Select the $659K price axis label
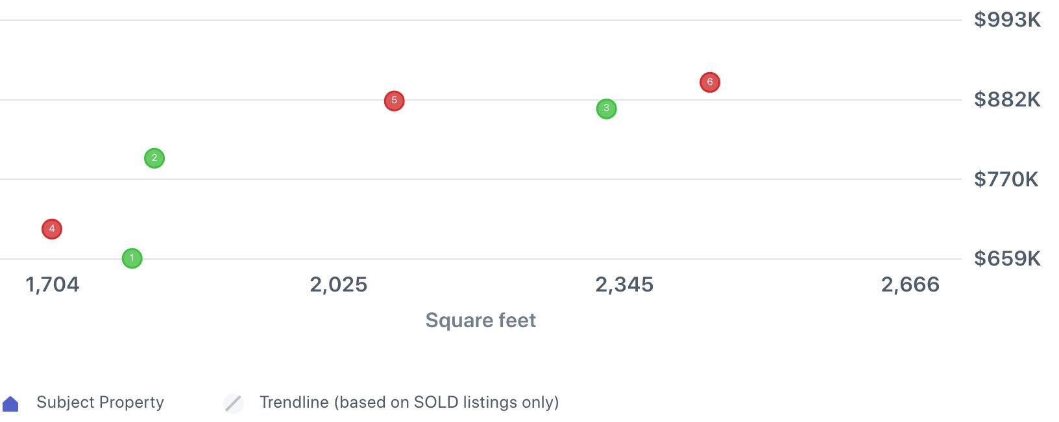The width and height of the screenshot is (1059, 422). pyautogui.click(x=1007, y=259)
